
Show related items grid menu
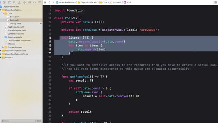coord(45,2)
